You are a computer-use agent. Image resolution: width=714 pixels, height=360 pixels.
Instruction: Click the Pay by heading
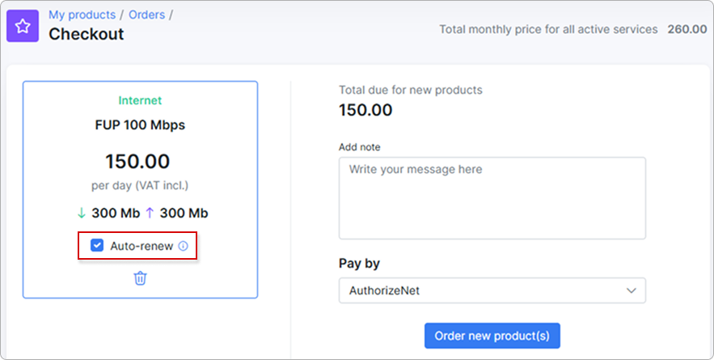click(359, 264)
